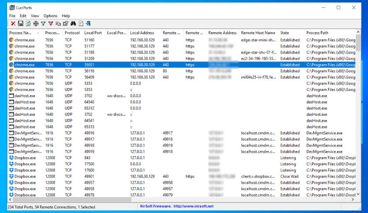Image resolution: width=368 pixels, height=213 pixels.
Task: Click local port value 65312
Action: [x=89, y=108]
